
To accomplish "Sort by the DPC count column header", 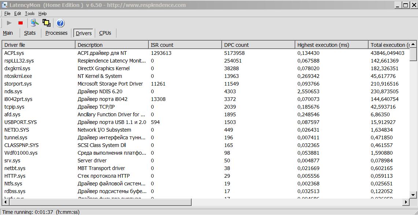I will click(258, 45).
